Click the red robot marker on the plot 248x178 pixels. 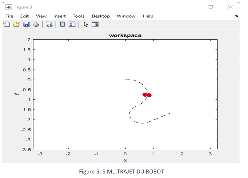[147, 95]
